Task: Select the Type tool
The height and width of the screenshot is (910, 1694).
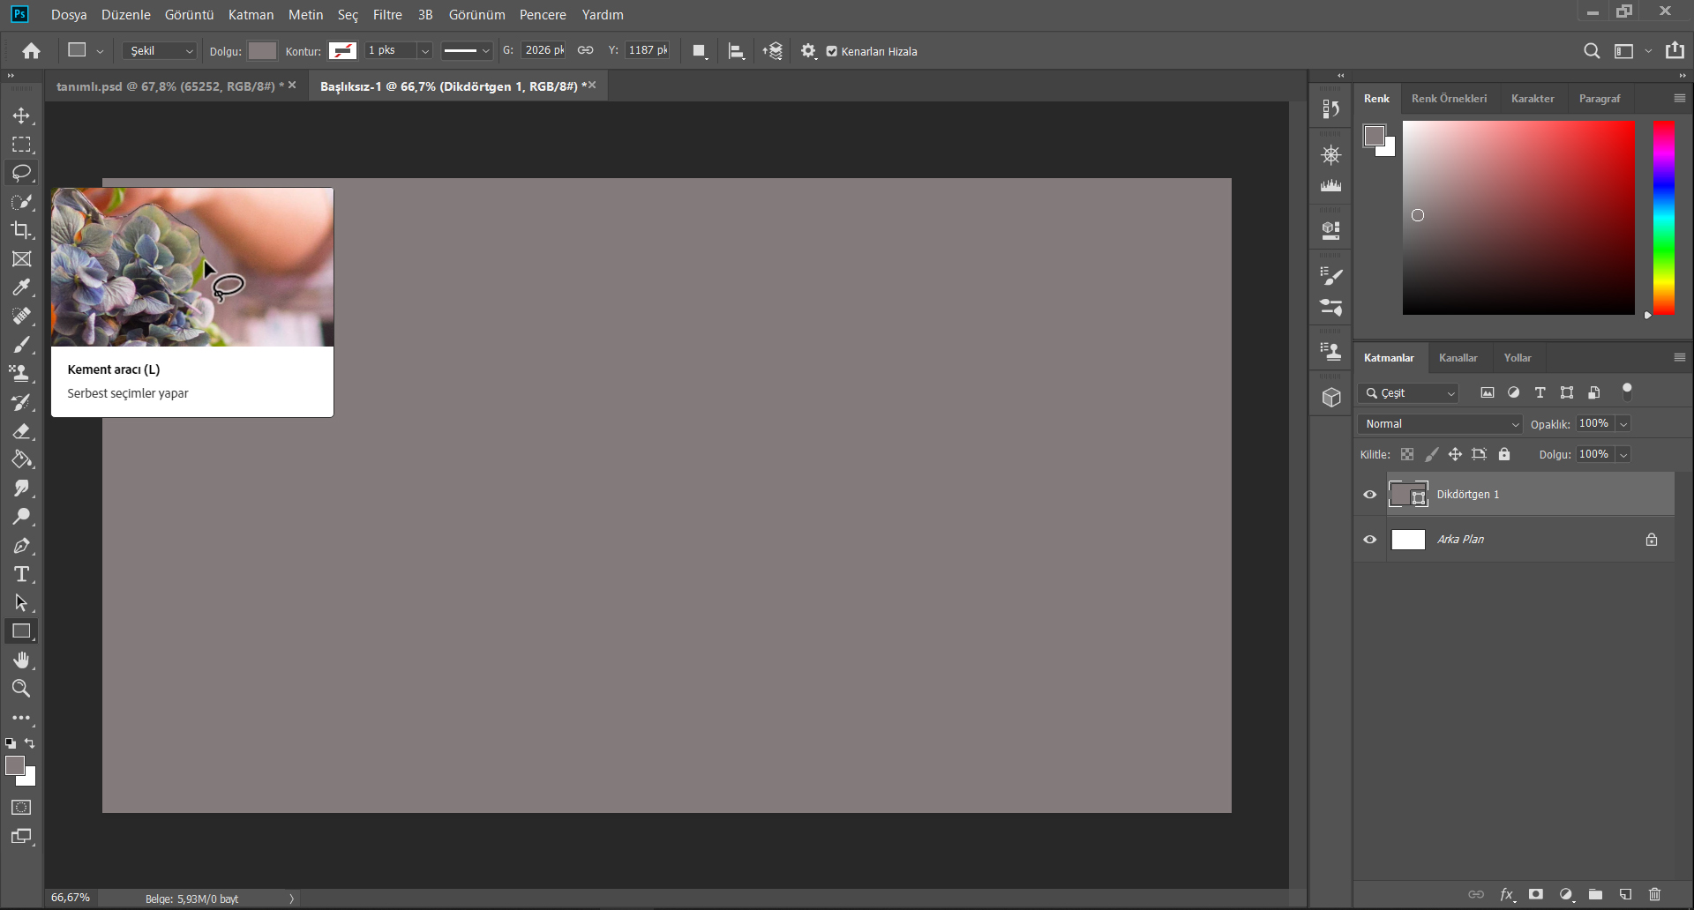Action: [x=21, y=574]
